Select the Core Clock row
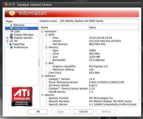 pyautogui.click(x=90, y=73)
